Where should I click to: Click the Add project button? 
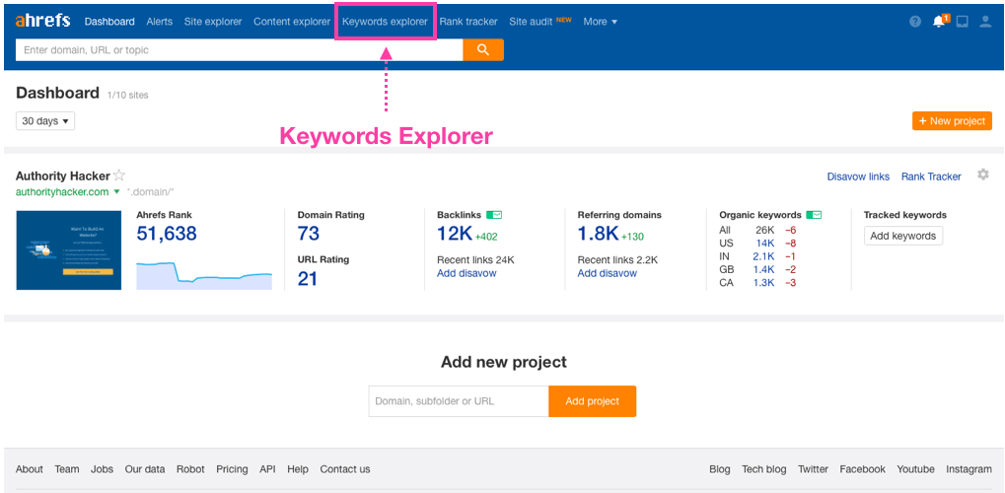[592, 401]
